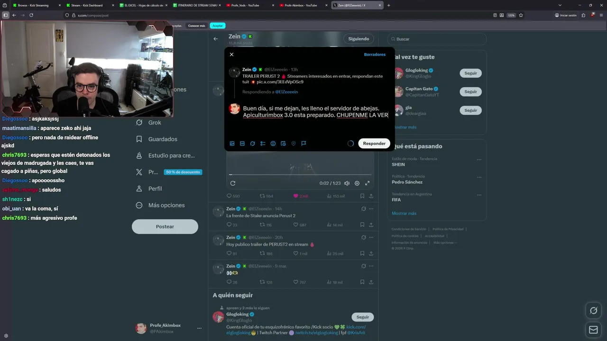Go back using the profile back arrow

click(x=216, y=39)
